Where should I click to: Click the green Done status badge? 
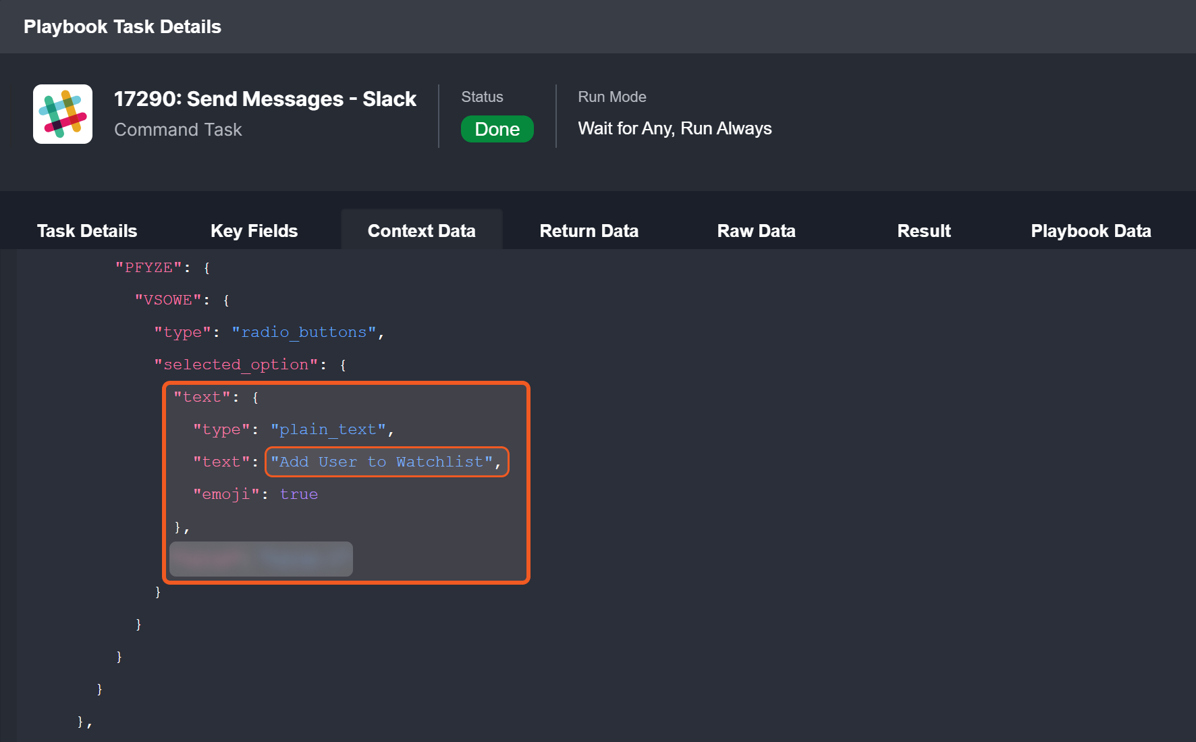[497, 129]
